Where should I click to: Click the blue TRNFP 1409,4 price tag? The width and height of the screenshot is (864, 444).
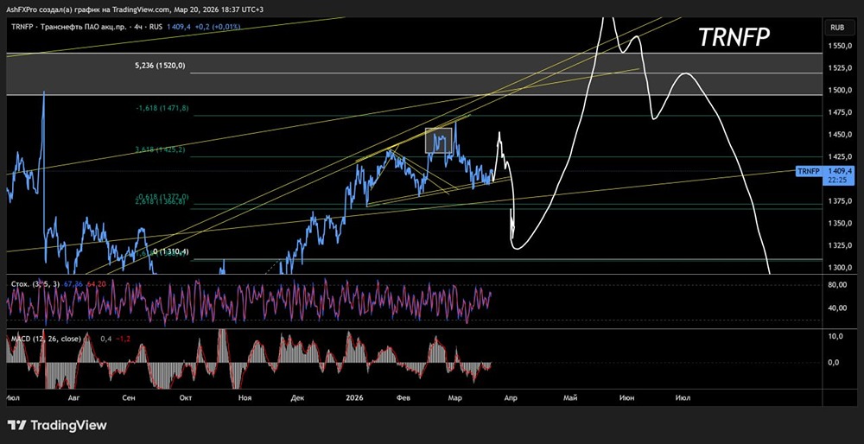click(826, 174)
